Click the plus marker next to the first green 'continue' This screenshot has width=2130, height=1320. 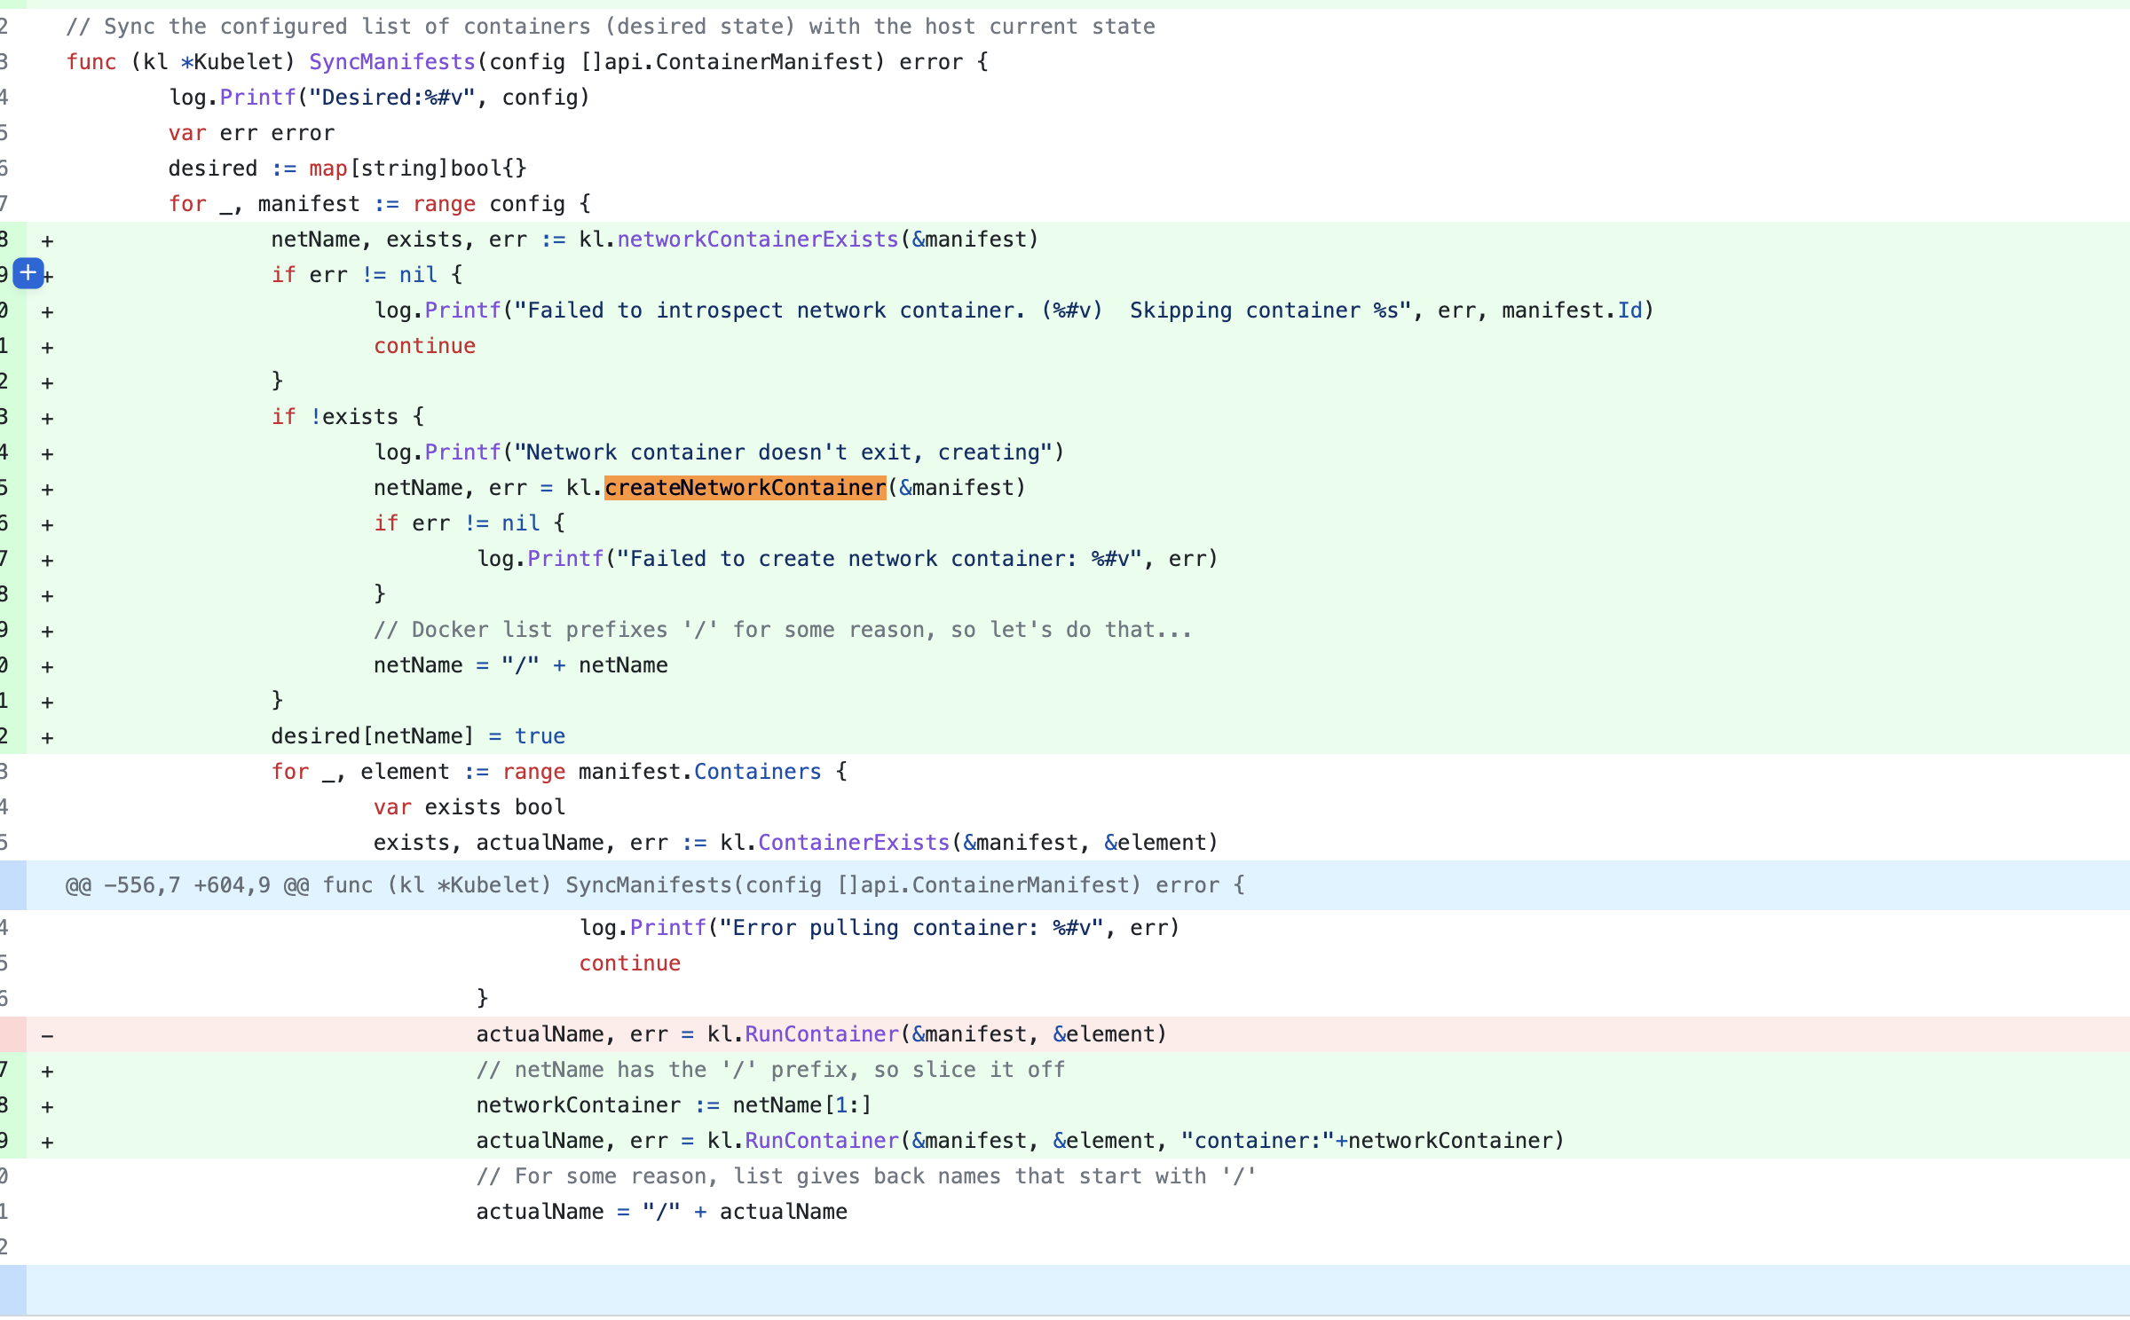48,347
